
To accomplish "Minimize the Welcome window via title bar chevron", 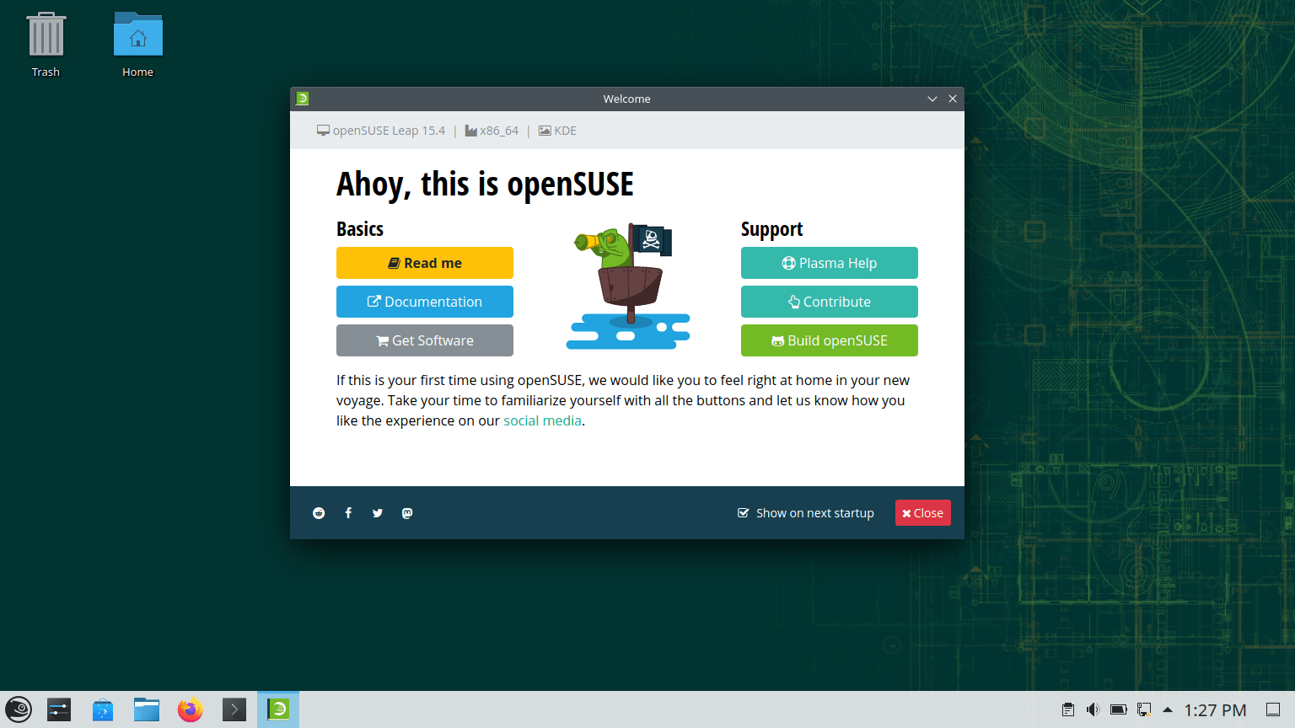I will point(932,99).
